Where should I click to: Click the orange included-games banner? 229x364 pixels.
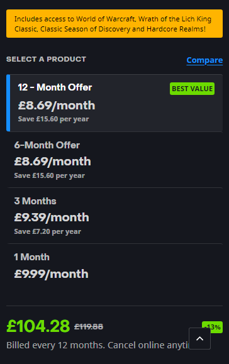[114, 24]
